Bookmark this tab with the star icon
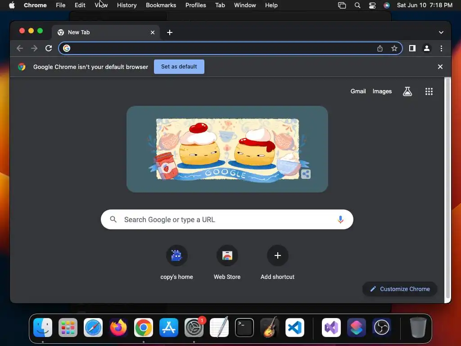Screen dimensions: 461x346 coord(394,48)
